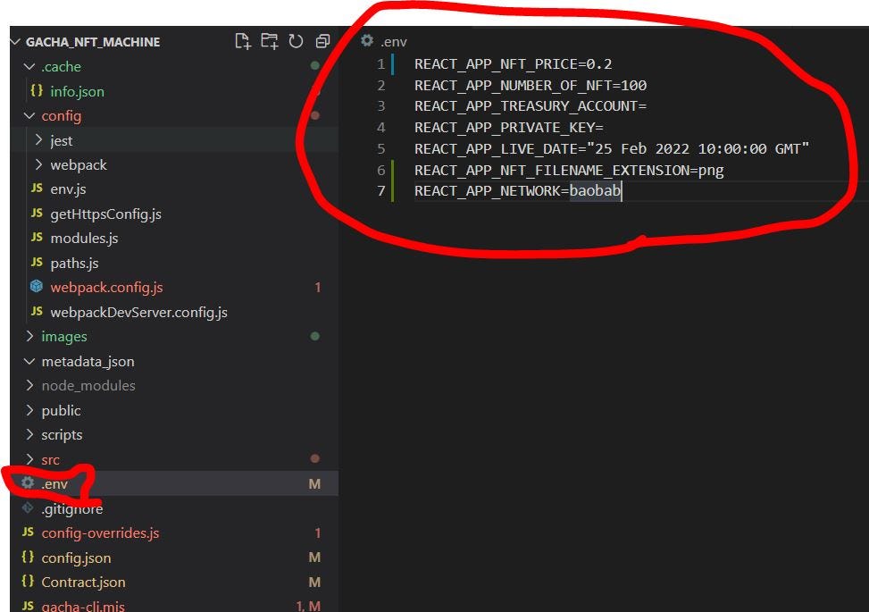Click the JS icon beside paths.js

[37, 263]
